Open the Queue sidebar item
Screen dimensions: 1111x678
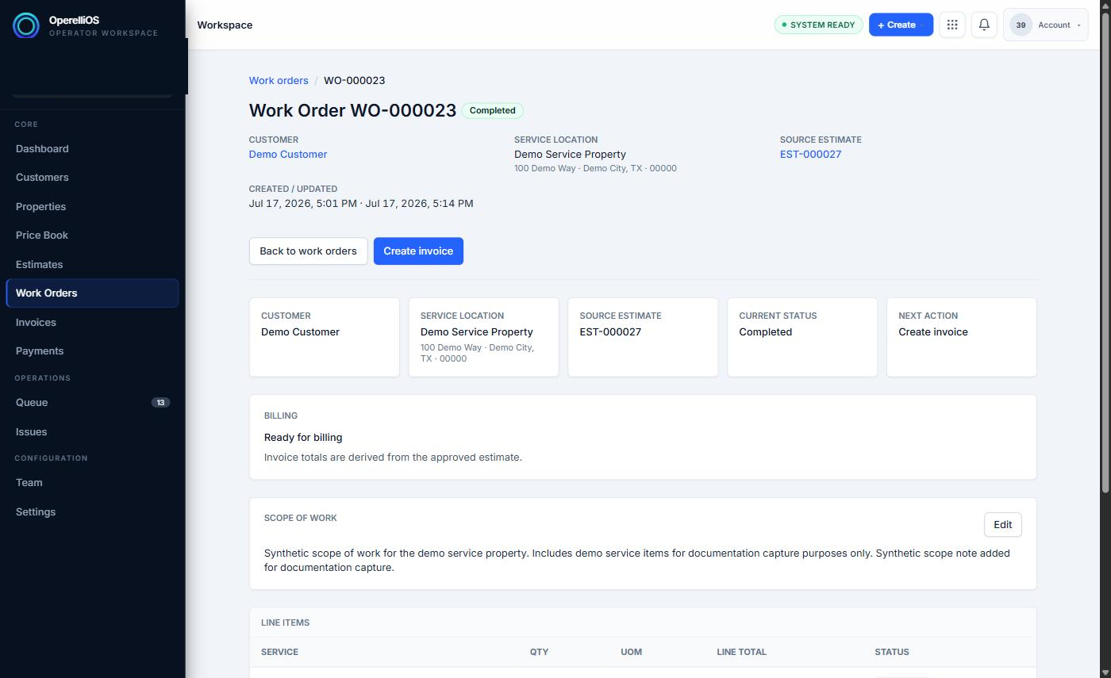tap(92, 402)
